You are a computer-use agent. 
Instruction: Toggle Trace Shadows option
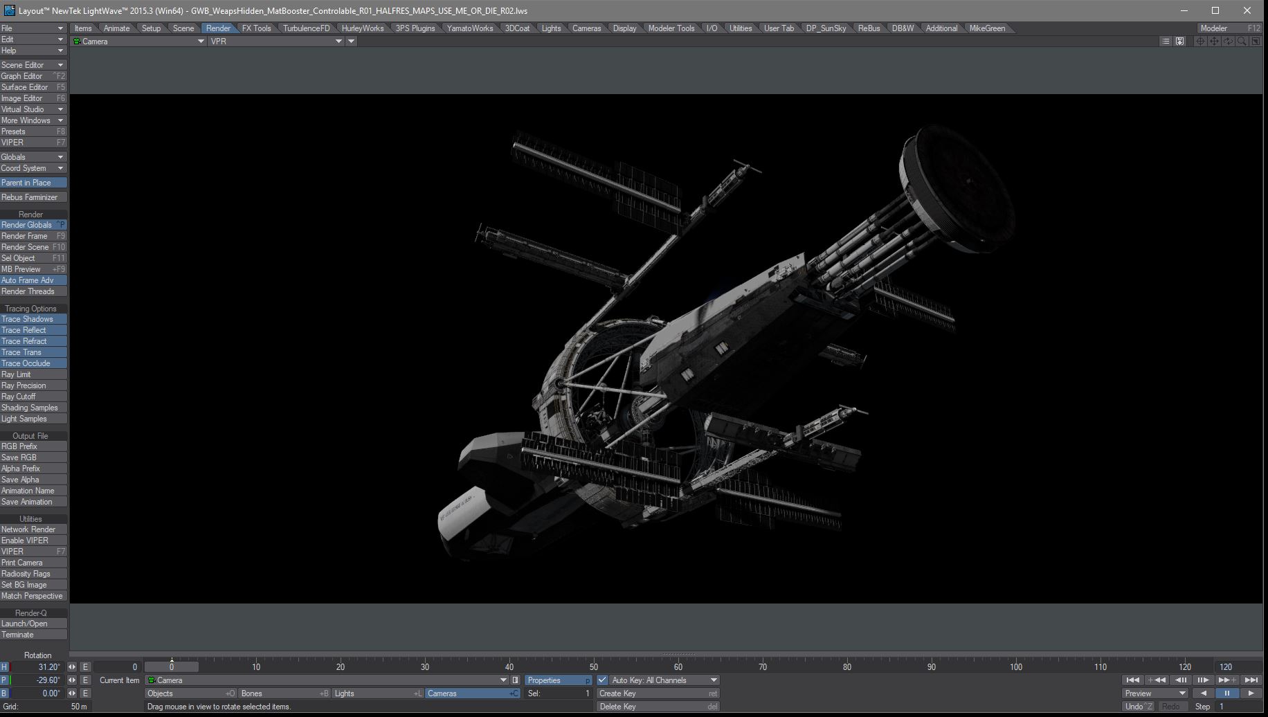click(33, 319)
